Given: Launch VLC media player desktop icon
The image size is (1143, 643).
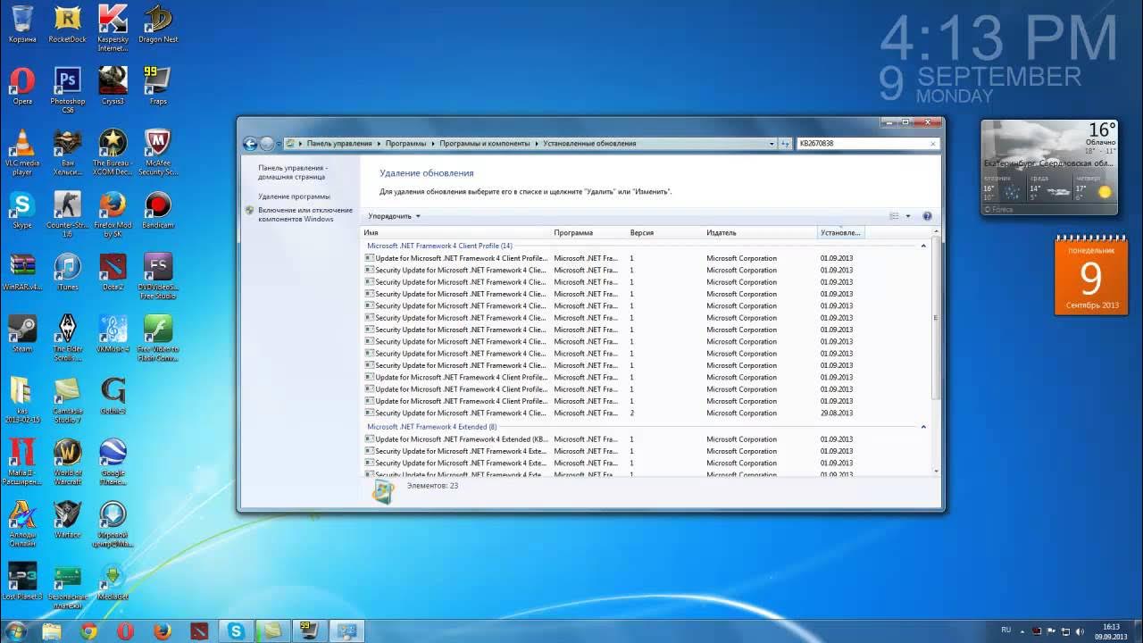Looking at the screenshot, I should point(22,152).
